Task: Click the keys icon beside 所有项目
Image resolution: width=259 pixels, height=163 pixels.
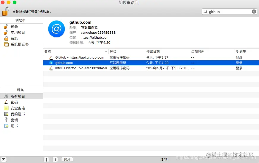Action: click(x=6, y=96)
